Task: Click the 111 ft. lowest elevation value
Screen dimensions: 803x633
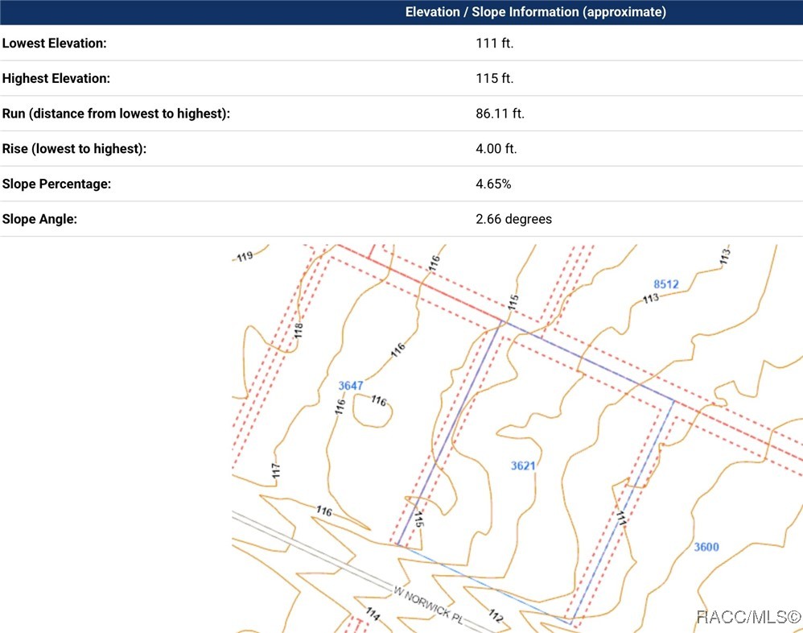Action: pyautogui.click(x=494, y=43)
